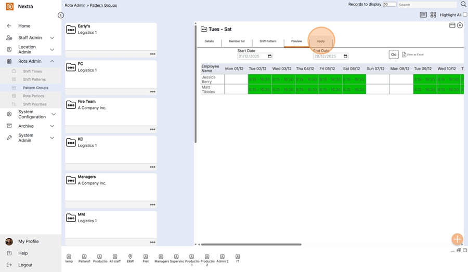This screenshot has height=272, width=468.
Task: Open the Shift Pattern tab
Action: tap(268, 41)
